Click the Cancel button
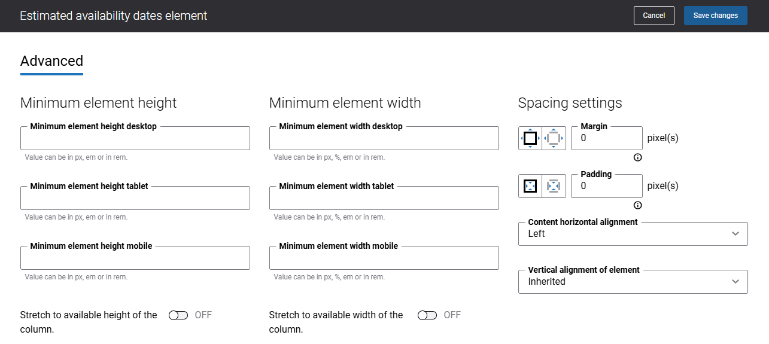Viewport: 769px width, 344px height. click(654, 16)
